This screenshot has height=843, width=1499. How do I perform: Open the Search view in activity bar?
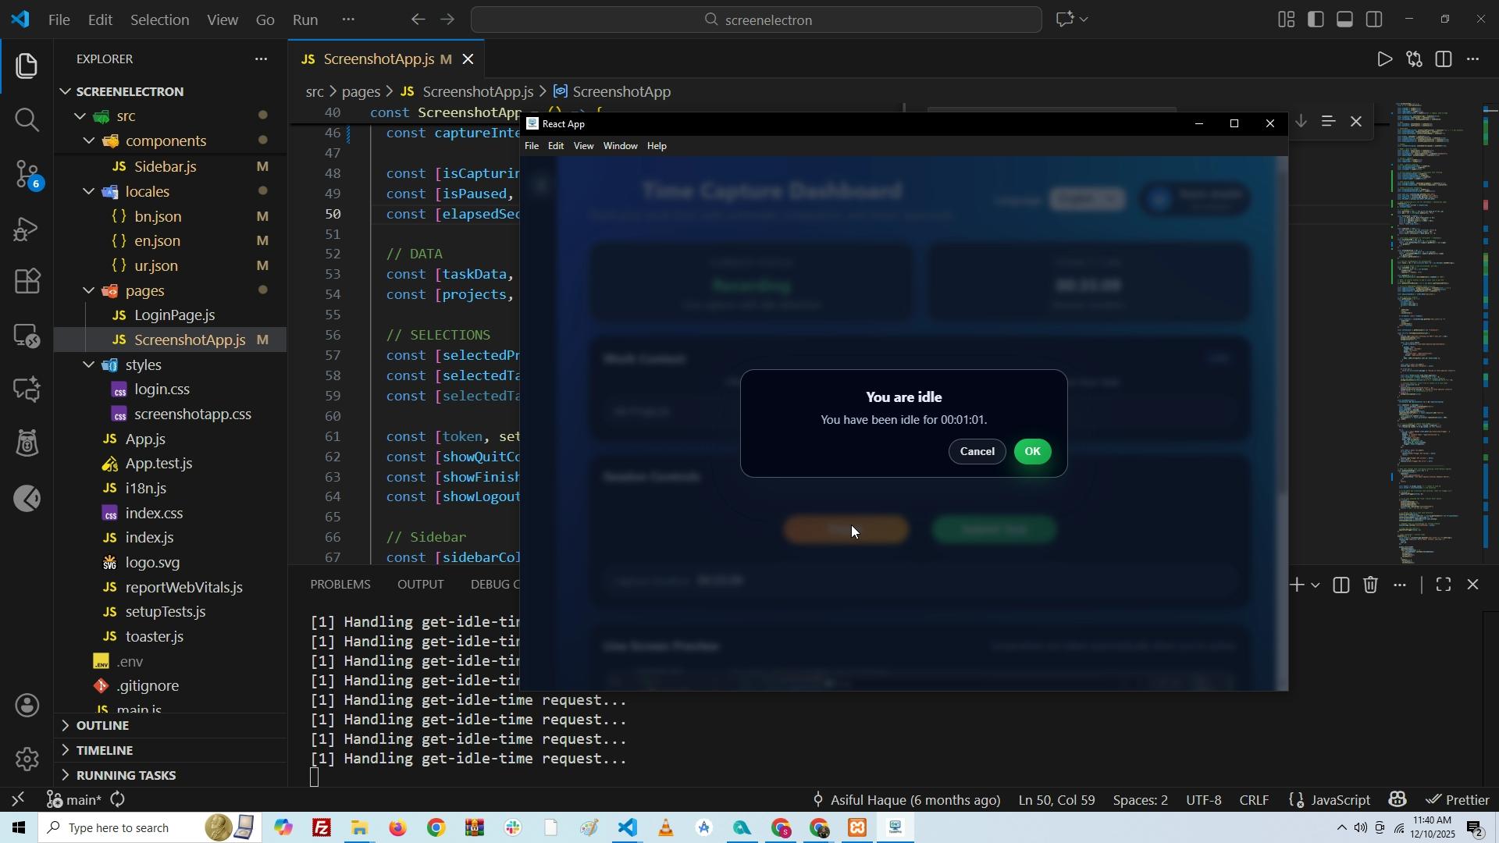pos(27,119)
